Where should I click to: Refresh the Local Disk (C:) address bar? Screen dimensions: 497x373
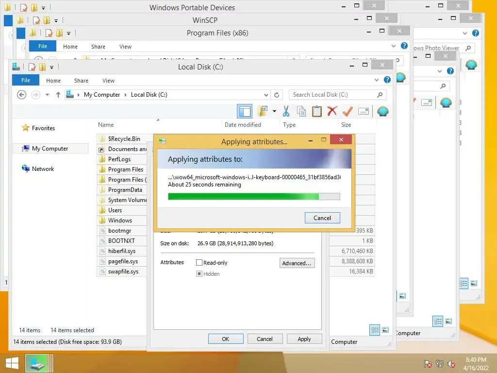coord(277,95)
